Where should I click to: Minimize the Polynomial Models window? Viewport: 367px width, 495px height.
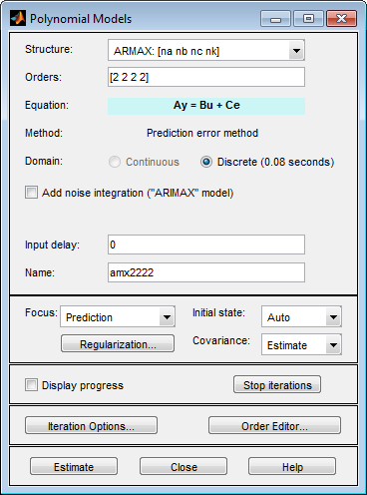275,19
